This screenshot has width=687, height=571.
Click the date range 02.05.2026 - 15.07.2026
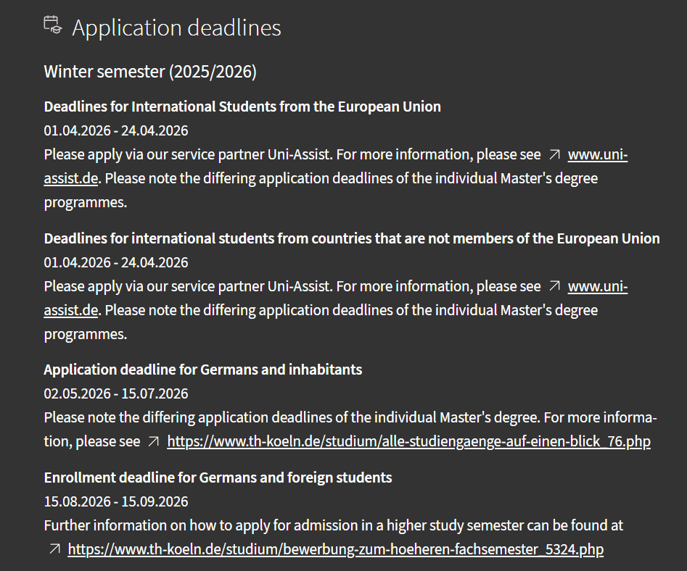(116, 393)
